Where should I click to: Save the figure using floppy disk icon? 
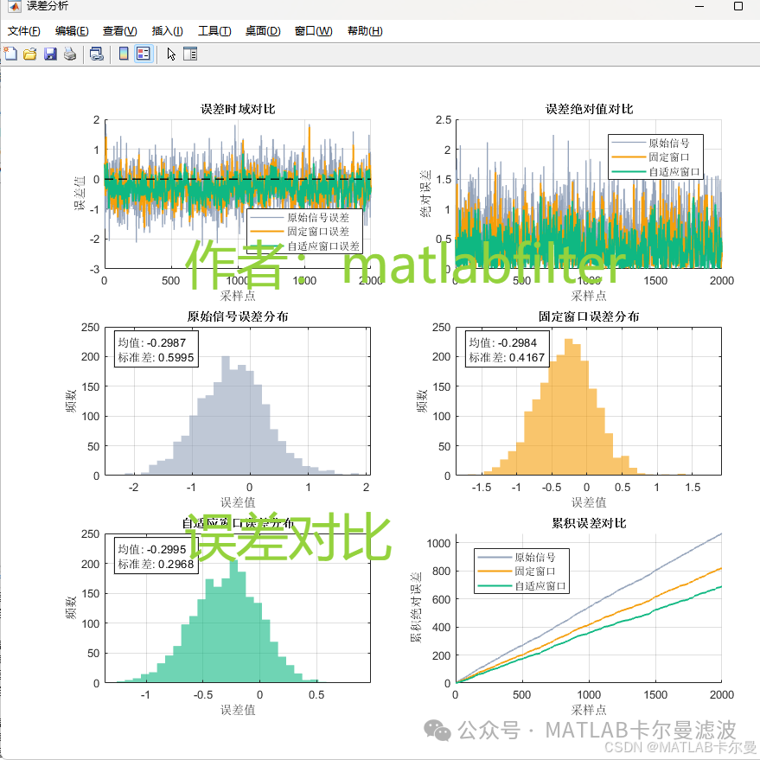(50, 54)
